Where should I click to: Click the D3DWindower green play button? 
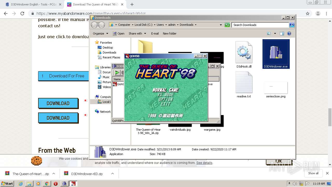point(117,72)
